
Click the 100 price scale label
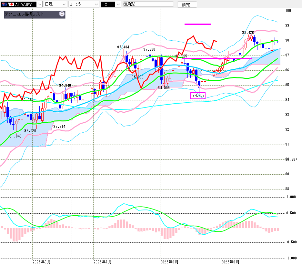pyautogui.click(x=288, y=11)
